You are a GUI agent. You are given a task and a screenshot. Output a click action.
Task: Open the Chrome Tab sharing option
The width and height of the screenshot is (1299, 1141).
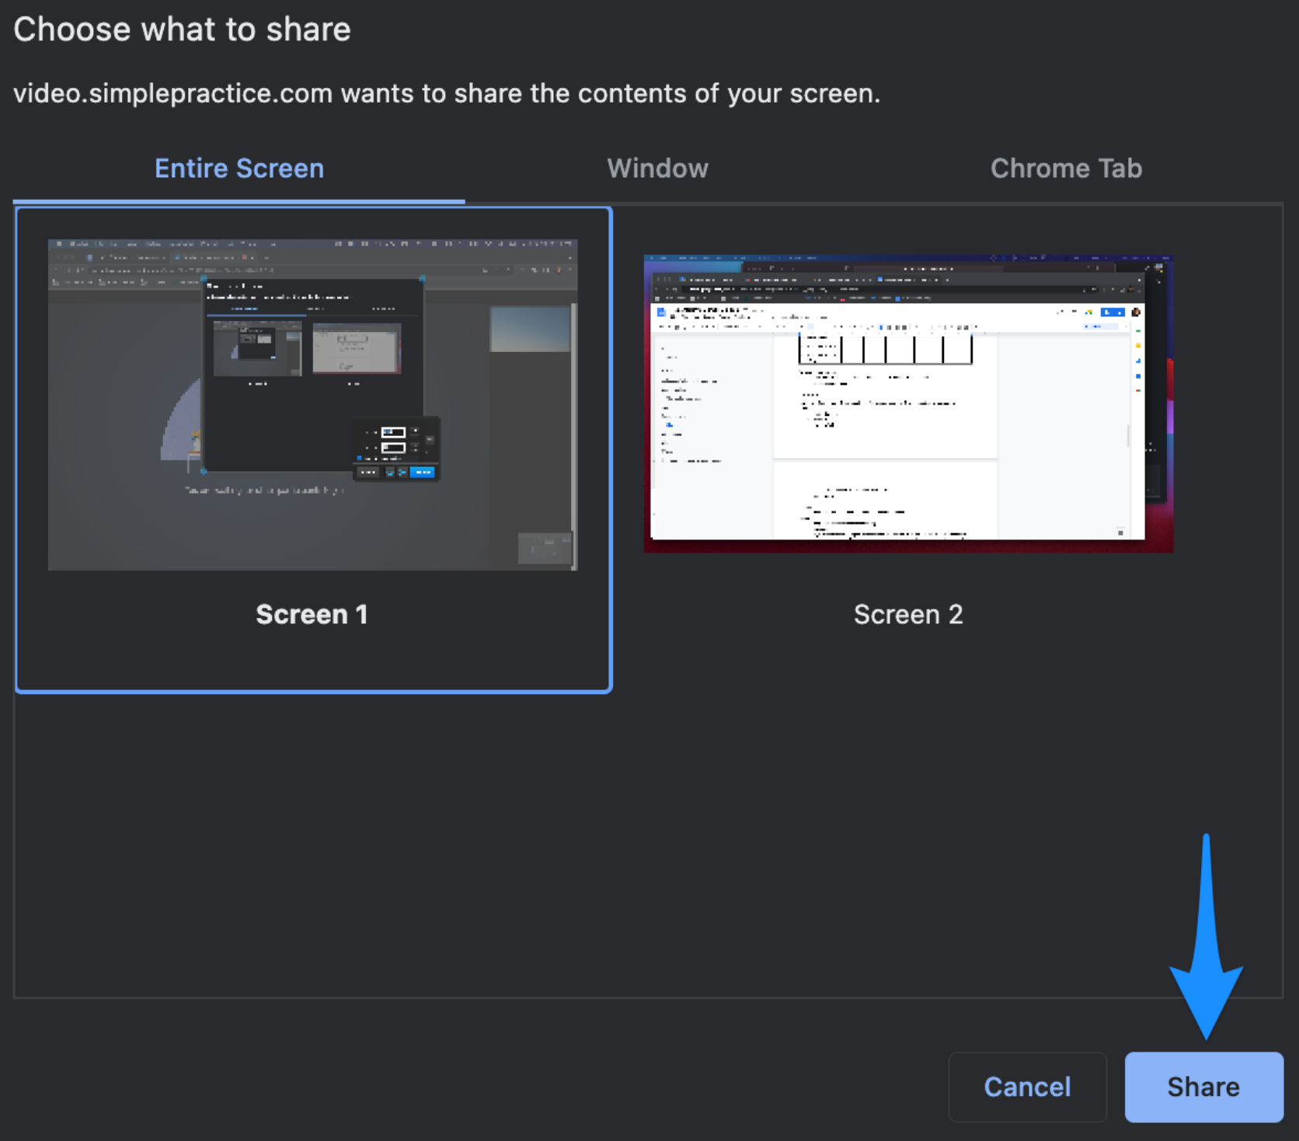(x=1065, y=169)
